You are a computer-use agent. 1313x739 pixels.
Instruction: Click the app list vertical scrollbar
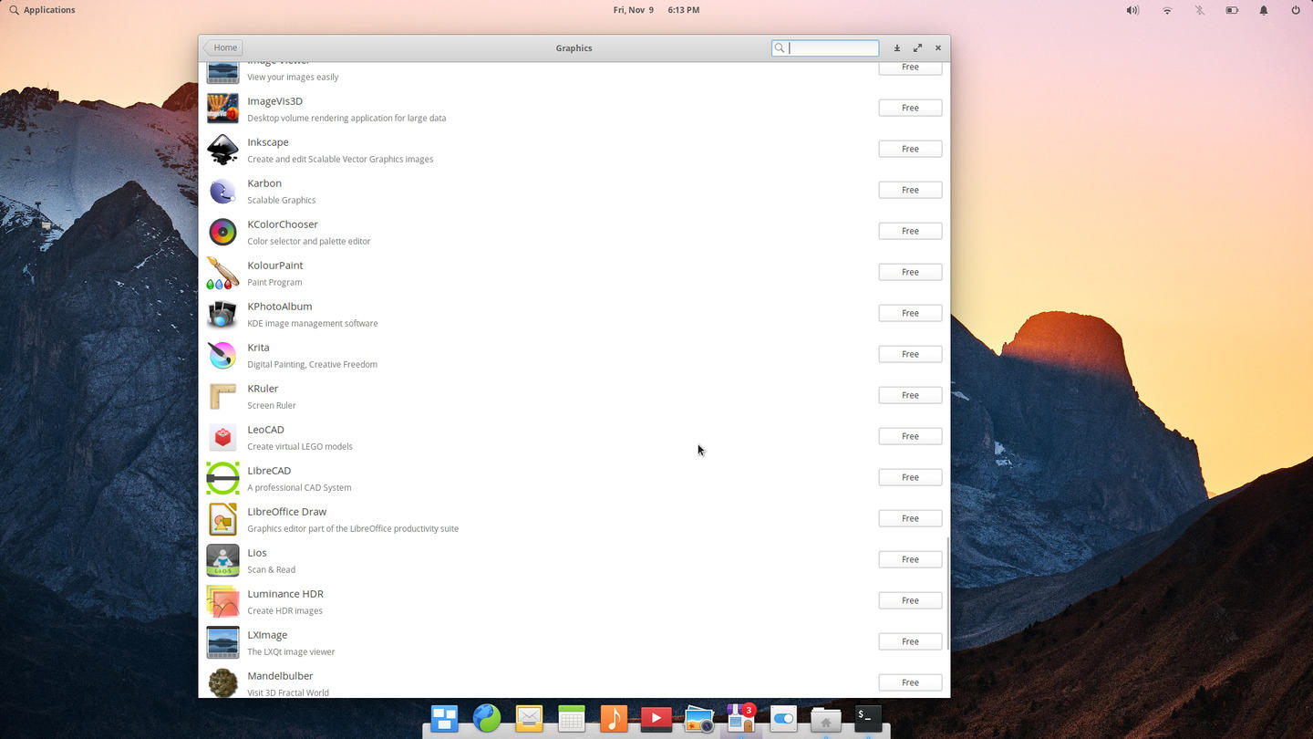coord(947,593)
